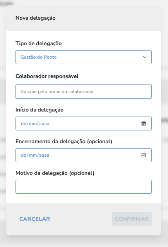Click the Tipo de delegação label
The image size is (168, 247).
coord(39,44)
